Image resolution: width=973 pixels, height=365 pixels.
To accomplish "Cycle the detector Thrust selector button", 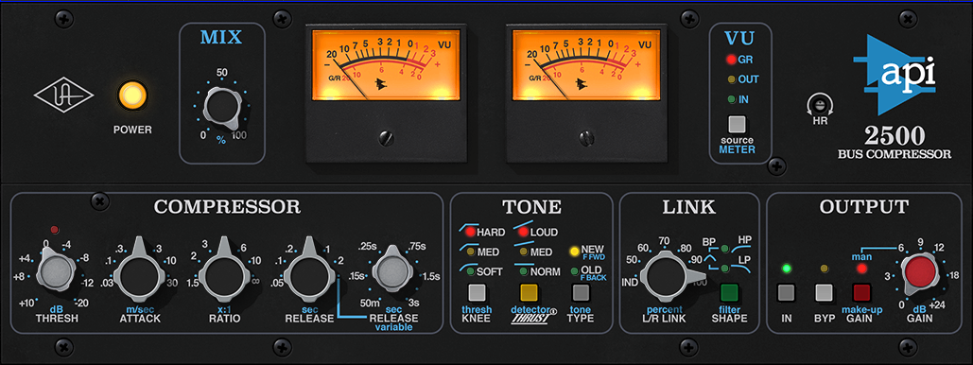I will tap(528, 292).
